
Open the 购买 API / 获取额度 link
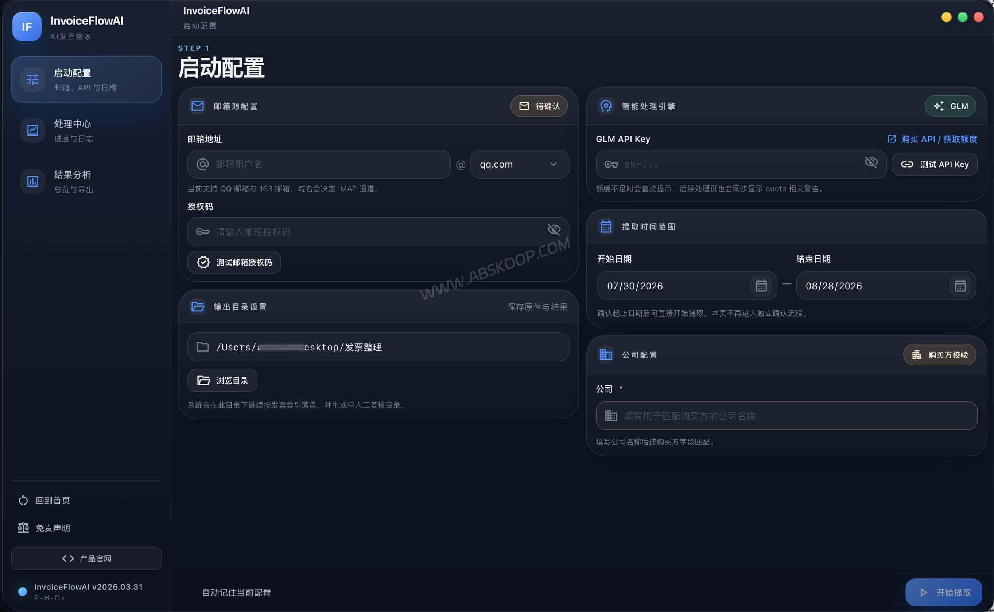coord(932,139)
